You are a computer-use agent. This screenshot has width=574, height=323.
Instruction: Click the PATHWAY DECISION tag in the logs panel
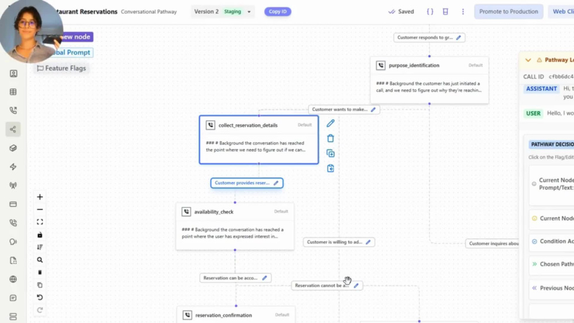[551, 145]
